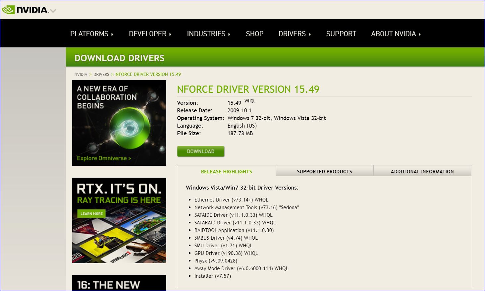Click 'Network Management Tools (v73.16)' item

tap(246, 207)
